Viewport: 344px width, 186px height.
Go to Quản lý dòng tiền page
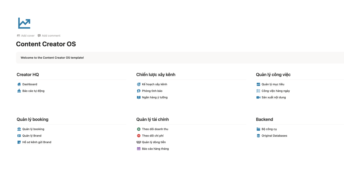tap(154, 142)
